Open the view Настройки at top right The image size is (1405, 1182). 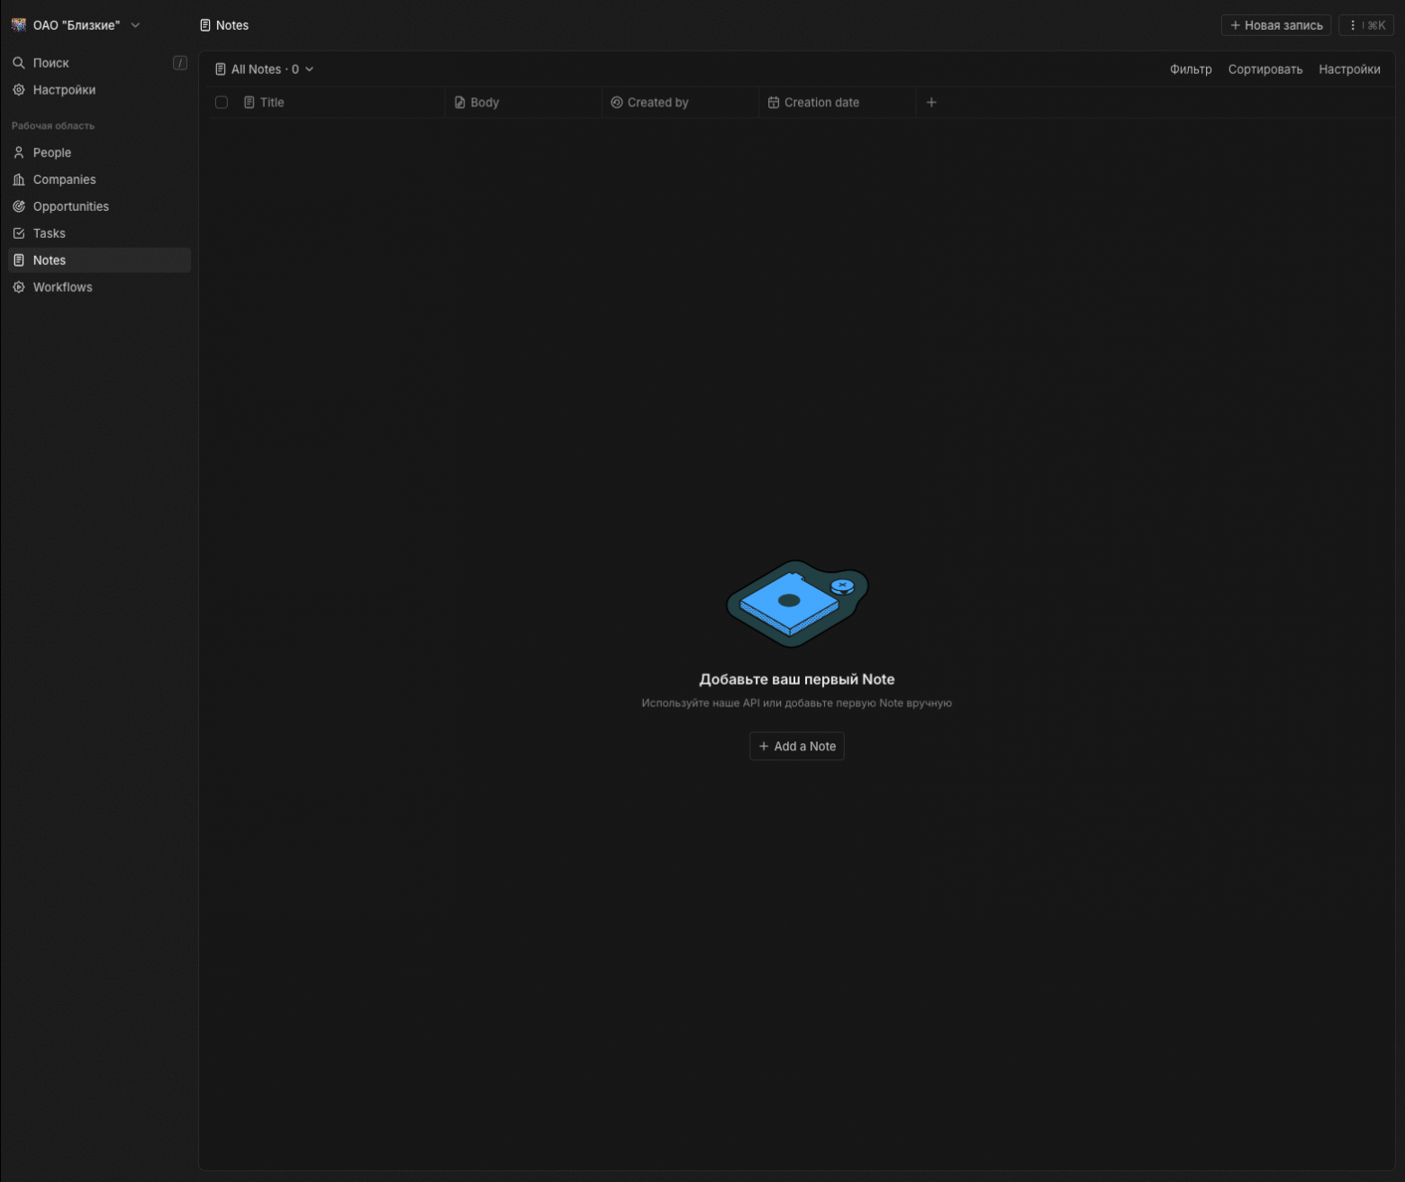coord(1348,69)
